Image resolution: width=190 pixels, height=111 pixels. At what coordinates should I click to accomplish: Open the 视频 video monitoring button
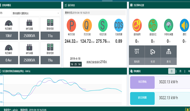click(x=153, y=55)
